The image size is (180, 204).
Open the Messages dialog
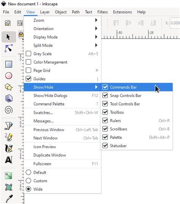tap(62, 121)
